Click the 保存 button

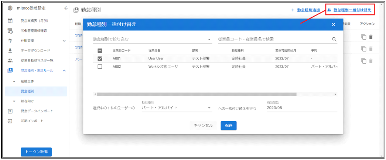coord(228,126)
